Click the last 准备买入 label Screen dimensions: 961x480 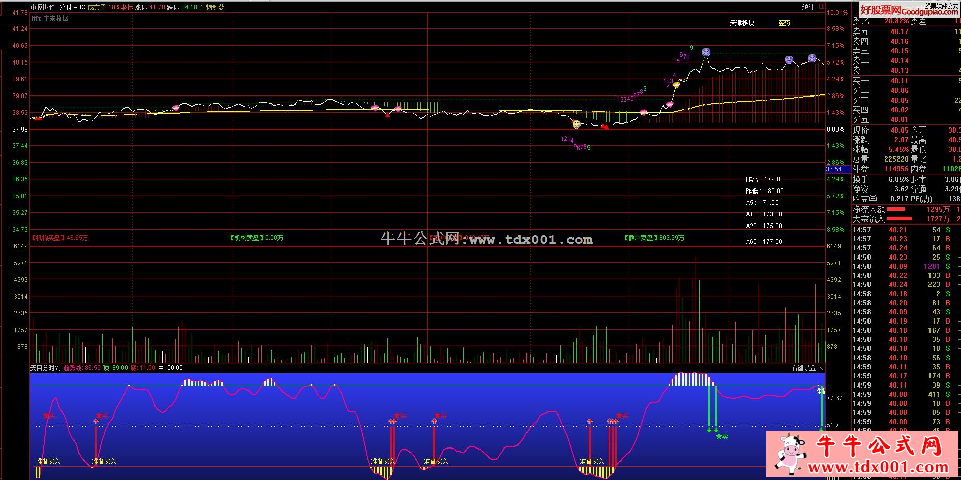592,461
